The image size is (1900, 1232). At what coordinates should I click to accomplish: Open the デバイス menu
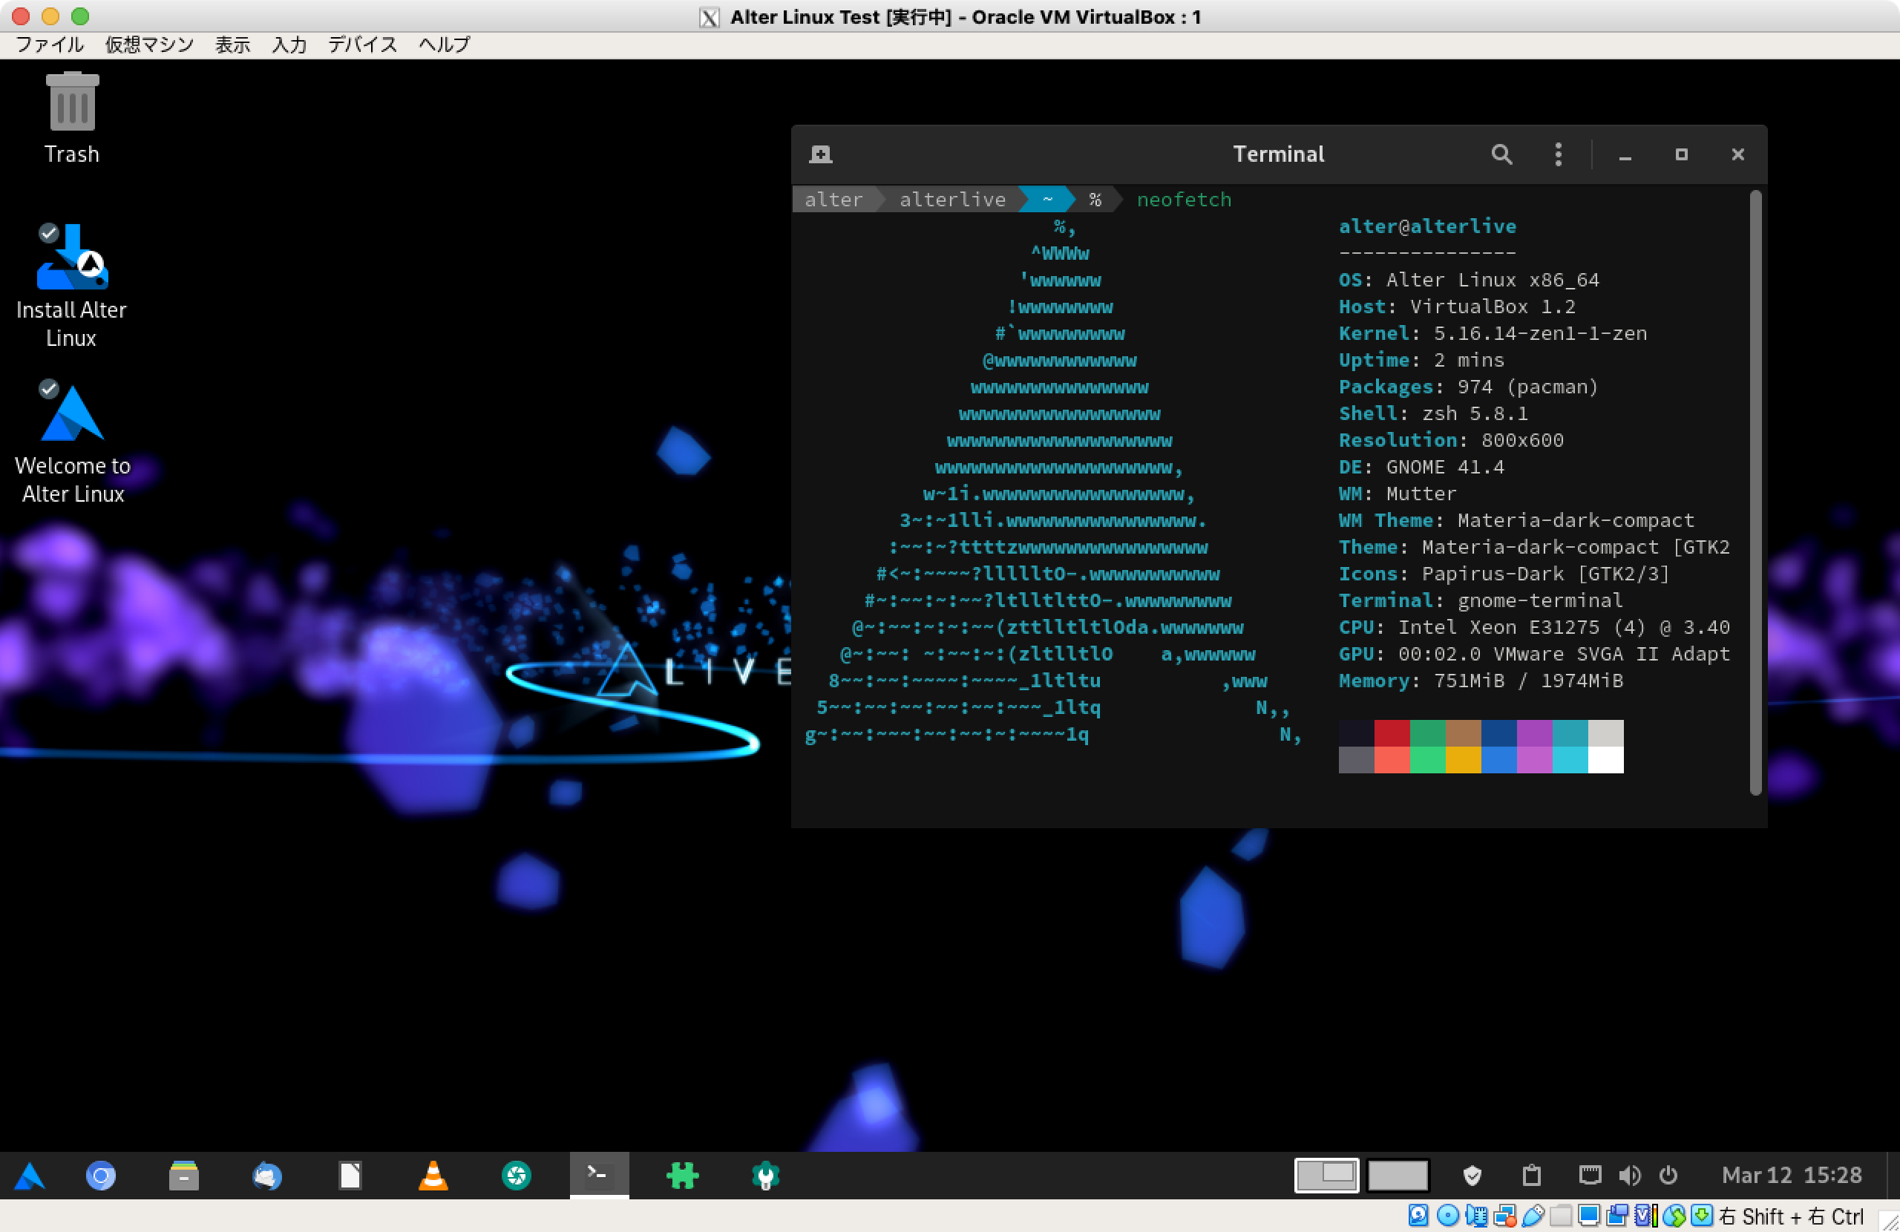click(x=362, y=45)
